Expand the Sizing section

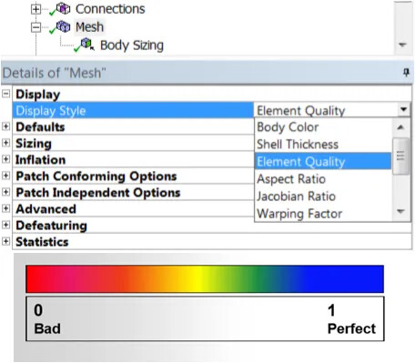[x=5, y=143]
